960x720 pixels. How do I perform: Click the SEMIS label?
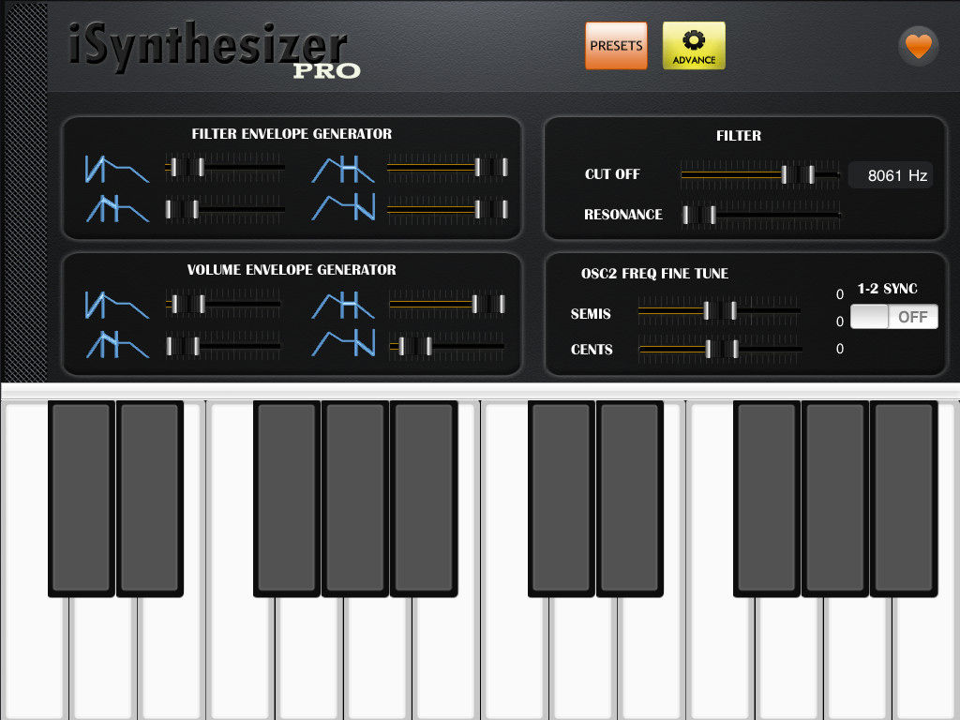(591, 314)
